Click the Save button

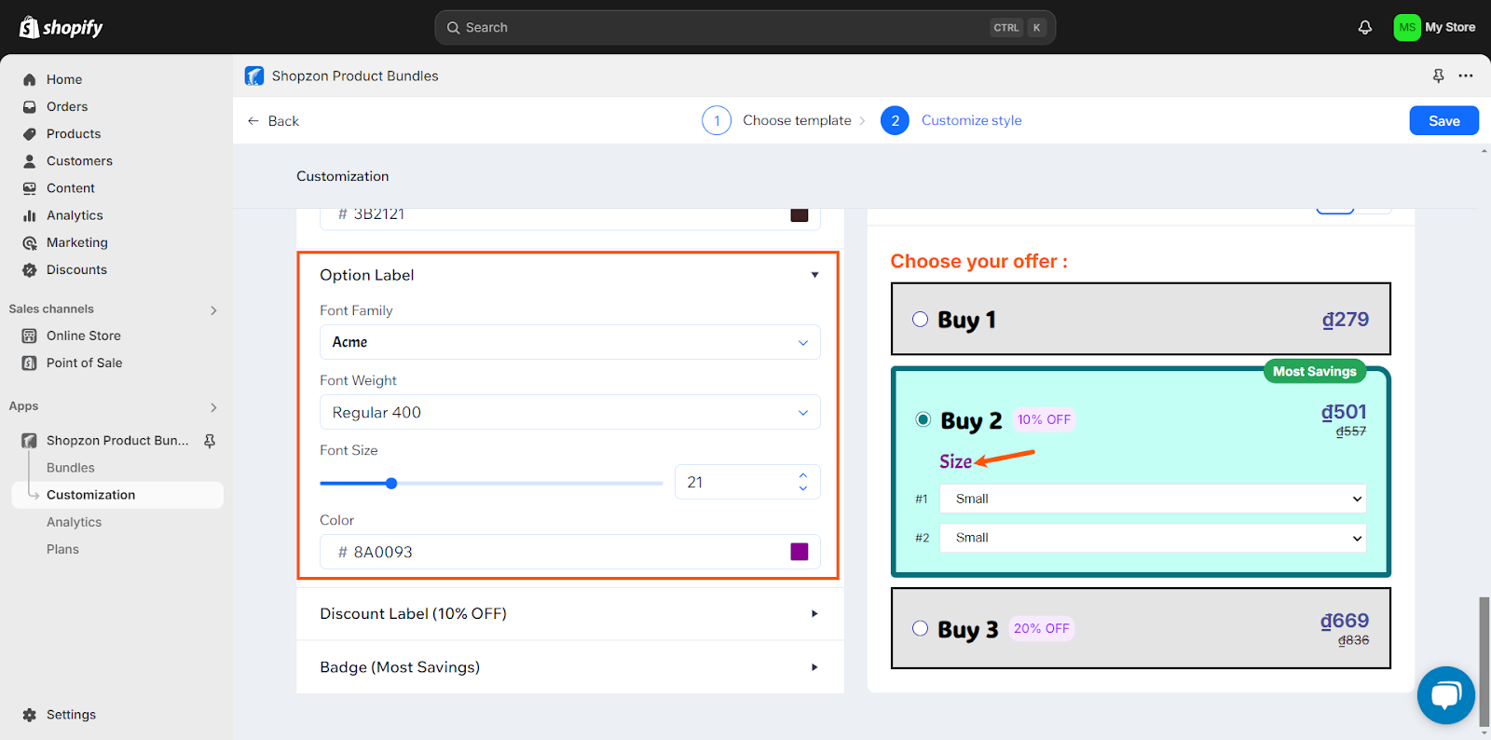[x=1443, y=121]
